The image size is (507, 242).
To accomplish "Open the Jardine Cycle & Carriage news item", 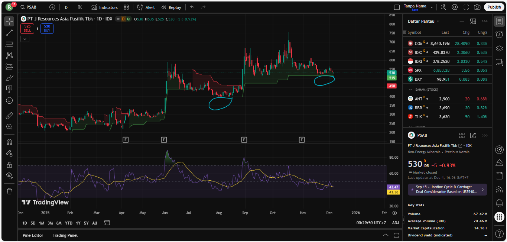I will [447, 189].
